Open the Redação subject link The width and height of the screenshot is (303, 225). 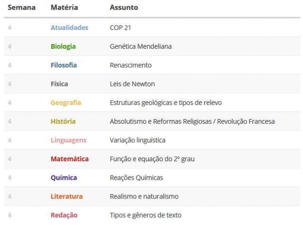[64, 215]
